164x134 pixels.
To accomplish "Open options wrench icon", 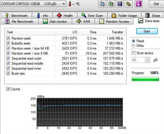I will click(128, 4).
